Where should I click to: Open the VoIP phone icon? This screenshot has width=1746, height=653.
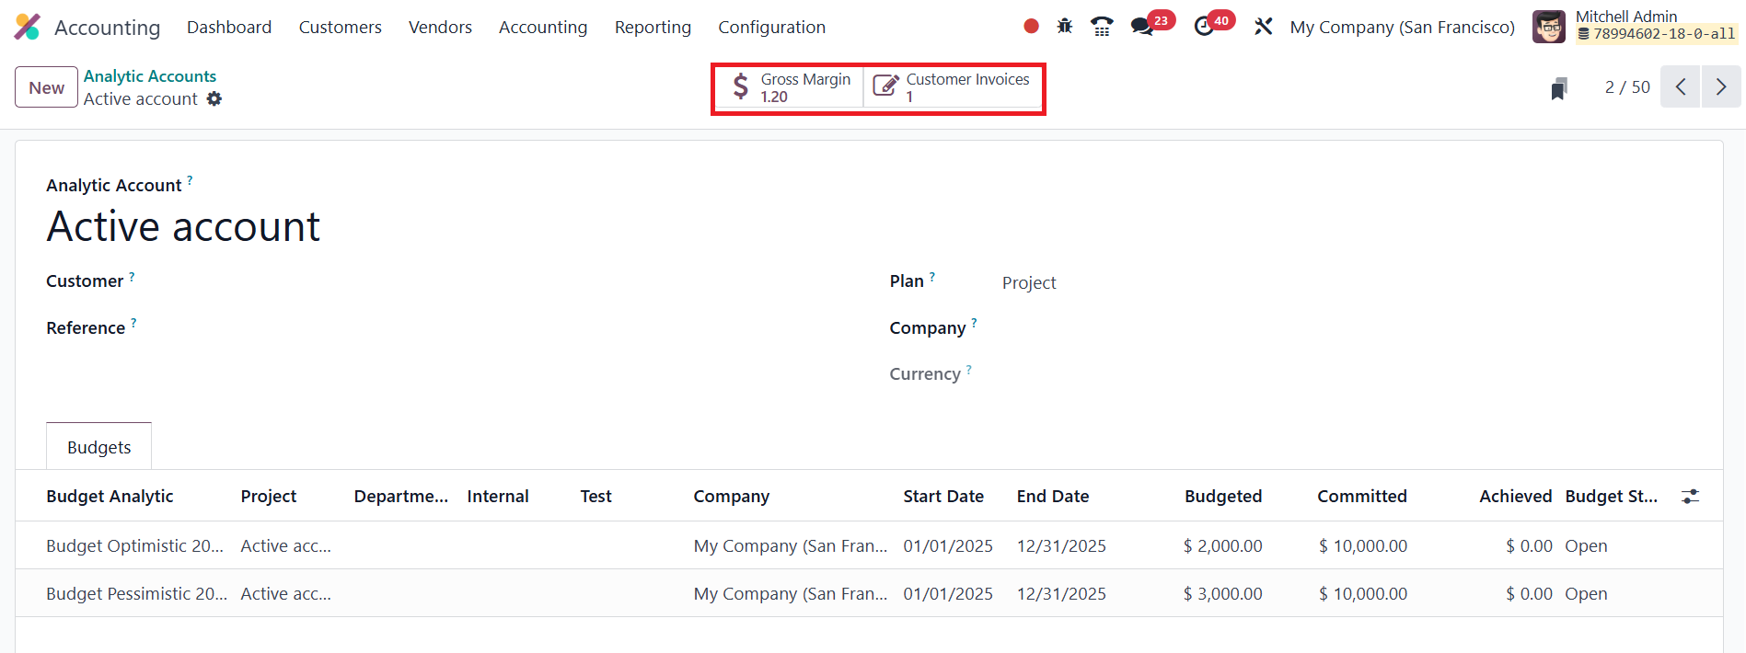tap(1101, 27)
